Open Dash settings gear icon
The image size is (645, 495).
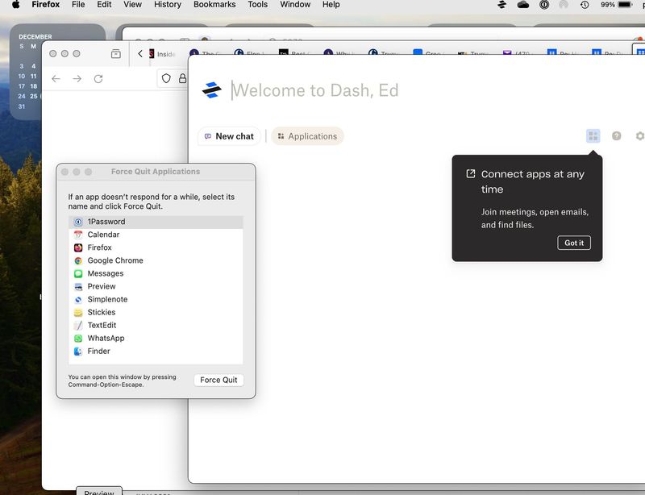tap(639, 136)
